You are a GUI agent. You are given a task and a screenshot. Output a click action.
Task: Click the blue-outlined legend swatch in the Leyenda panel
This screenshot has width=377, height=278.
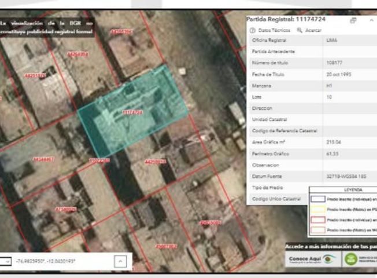coord(318,199)
